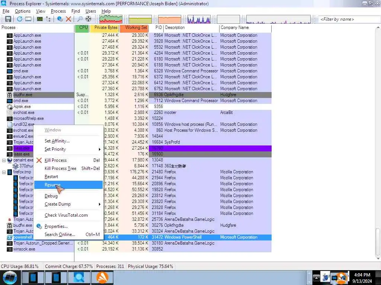
Task: Click the 370zhu process gear icon
Action: pos(16,166)
